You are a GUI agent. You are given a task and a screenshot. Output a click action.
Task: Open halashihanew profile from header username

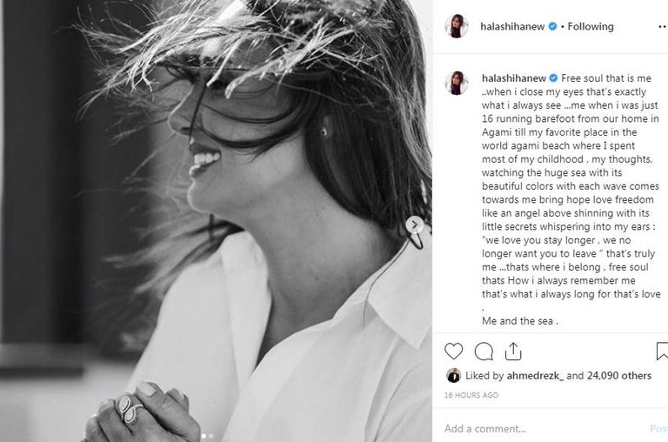tap(512, 26)
